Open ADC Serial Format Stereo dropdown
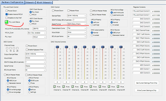This screenshot has width=166, height=101. point(36,66)
